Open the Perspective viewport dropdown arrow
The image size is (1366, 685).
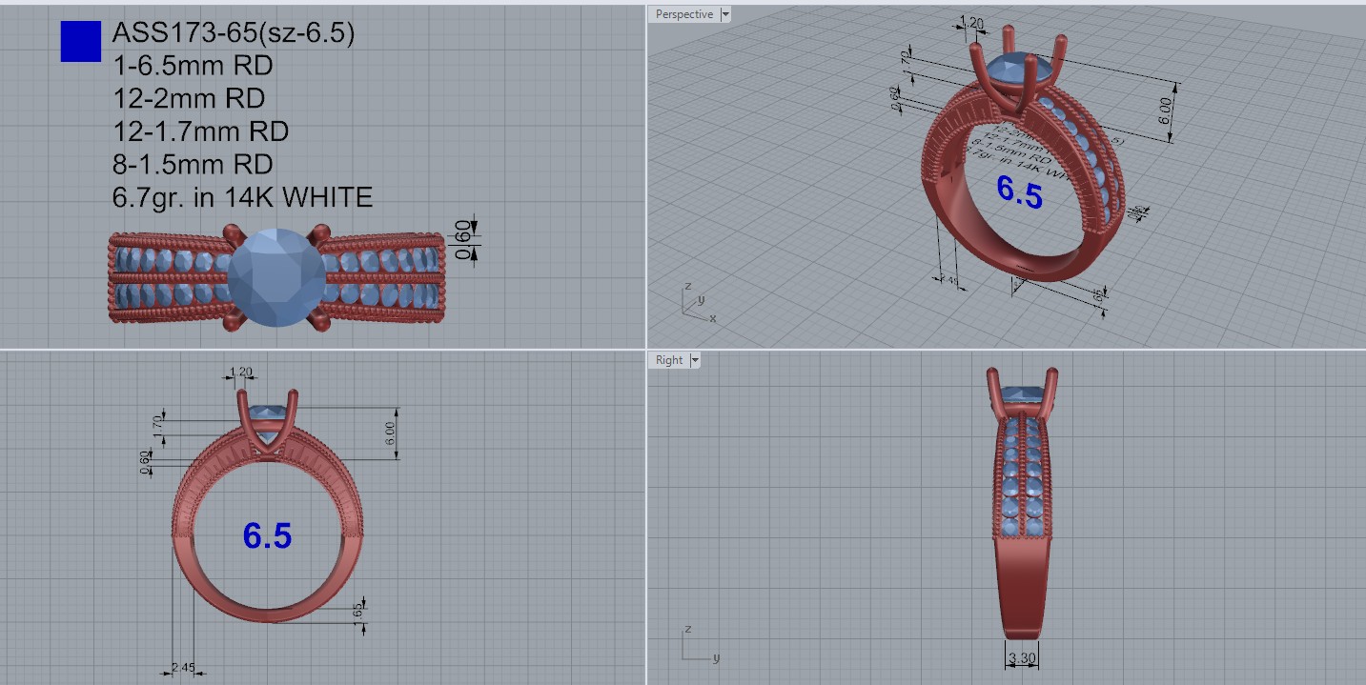[x=725, y=14]
